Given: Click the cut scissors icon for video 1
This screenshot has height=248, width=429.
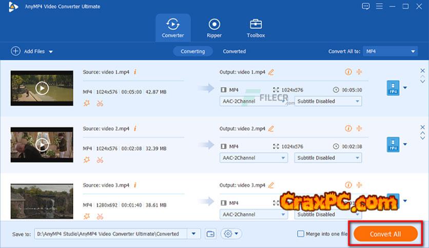Looking at the screenshot, I should pos(100,104).
